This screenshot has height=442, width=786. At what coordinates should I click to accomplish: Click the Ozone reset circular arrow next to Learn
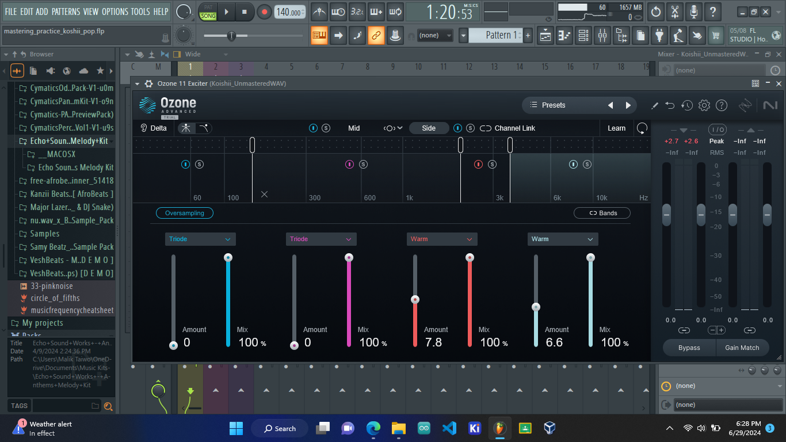click(642, 128)
